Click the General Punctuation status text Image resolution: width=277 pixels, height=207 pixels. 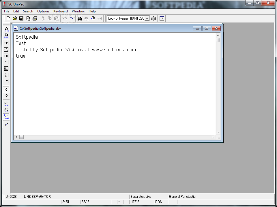[183, 197]
